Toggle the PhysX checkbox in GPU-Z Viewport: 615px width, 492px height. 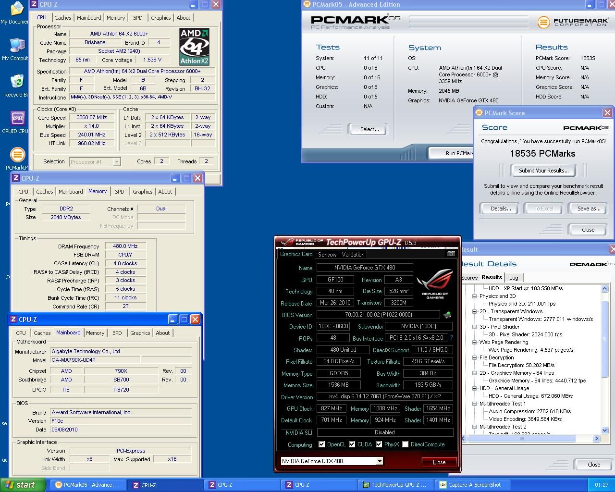click(x=379, y=444)
